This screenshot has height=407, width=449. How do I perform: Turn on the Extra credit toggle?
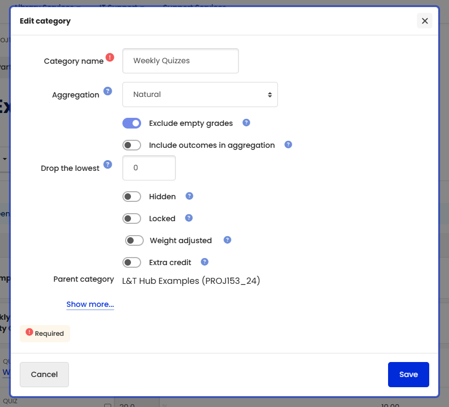point(131,262)
